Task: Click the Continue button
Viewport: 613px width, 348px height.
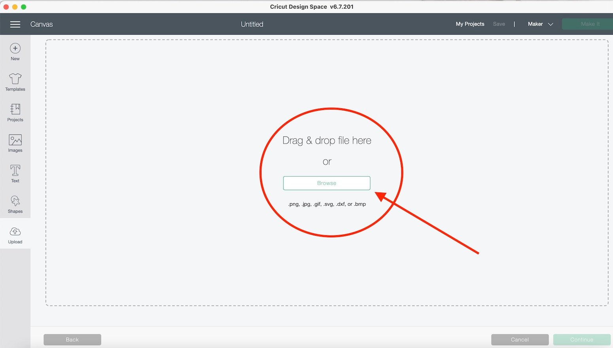Action: (582, 340)
